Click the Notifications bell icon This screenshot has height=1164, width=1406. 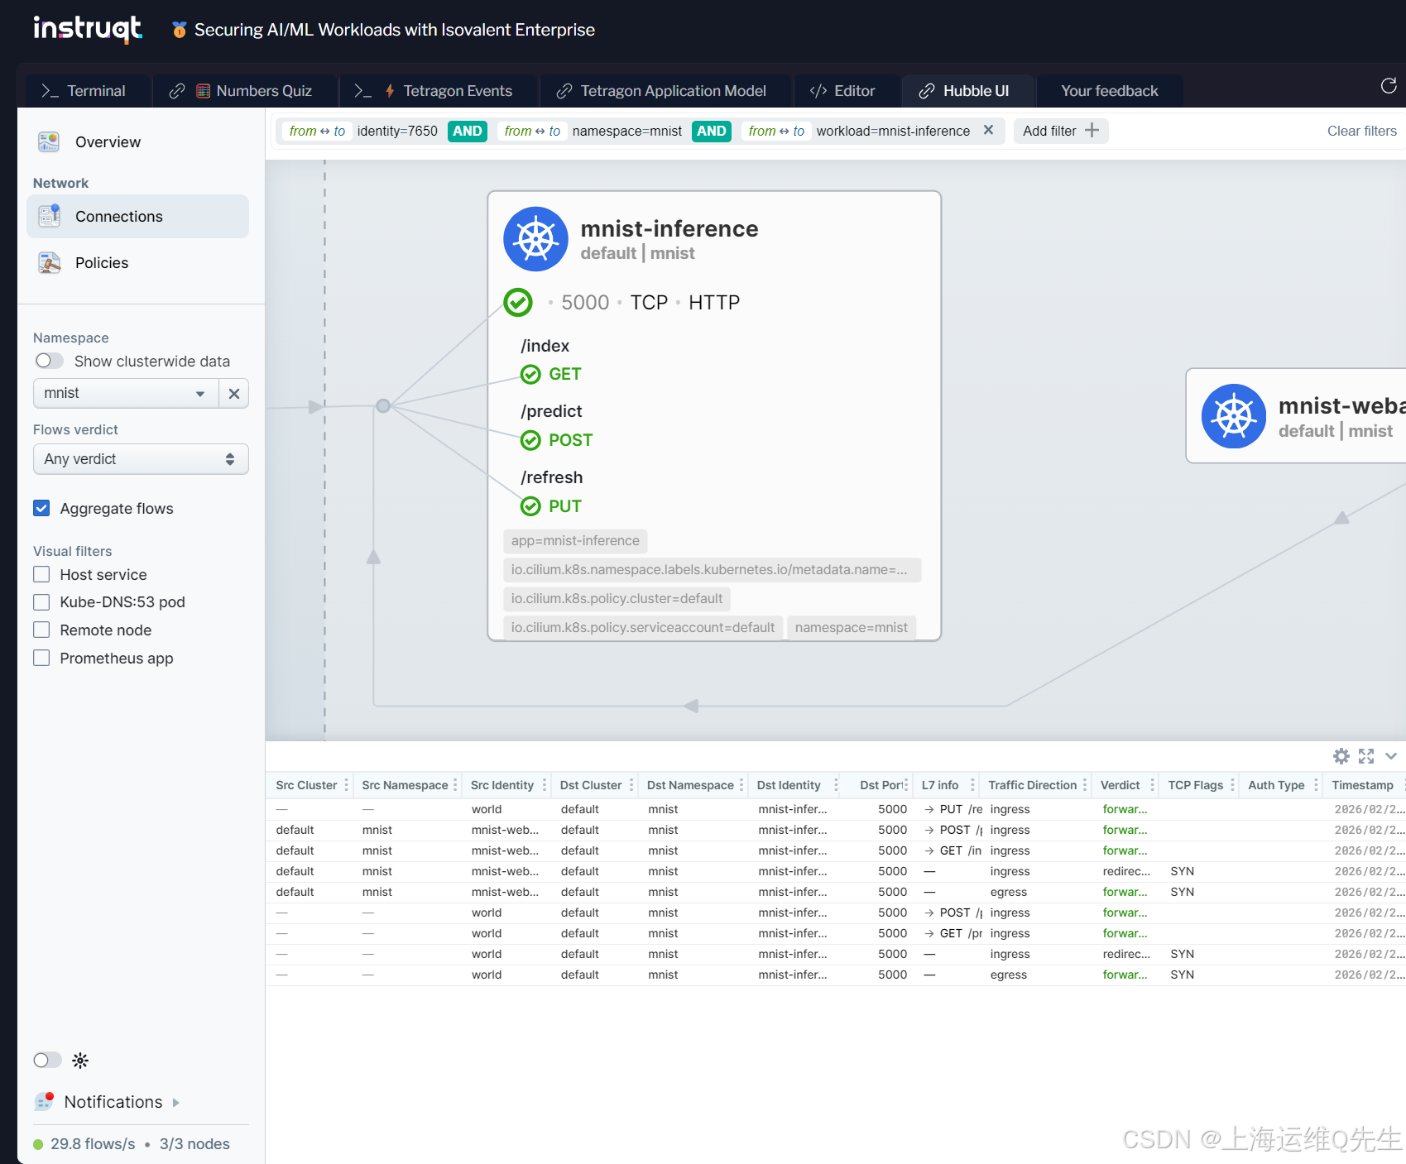(44, 1102)
